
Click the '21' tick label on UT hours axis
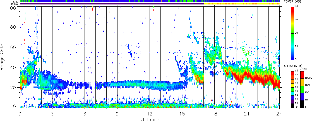pos(247,114)
